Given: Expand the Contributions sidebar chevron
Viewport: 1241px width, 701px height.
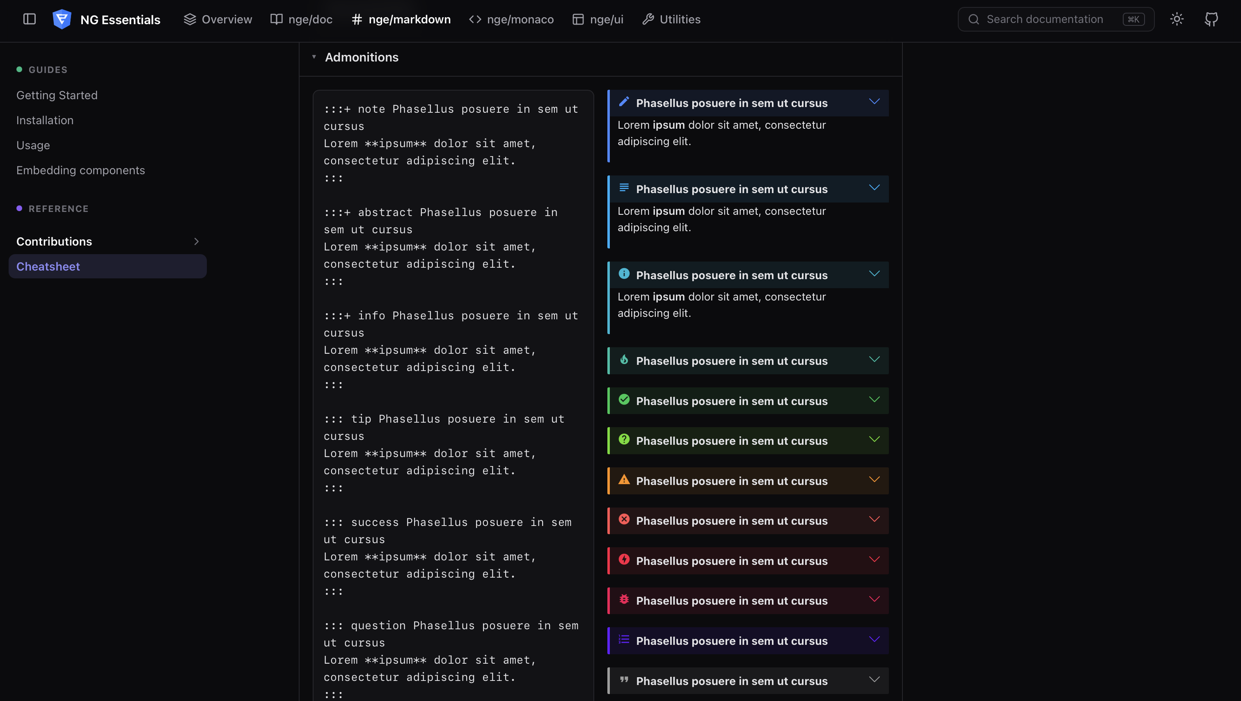Looking at the screenshot, I should [196, 242].
